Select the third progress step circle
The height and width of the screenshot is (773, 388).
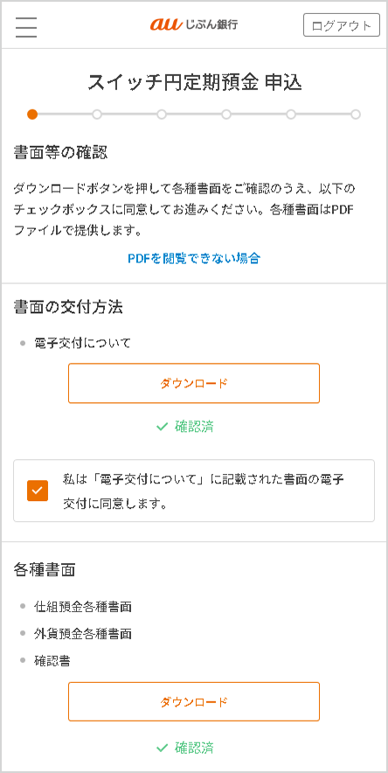(162, 115)
